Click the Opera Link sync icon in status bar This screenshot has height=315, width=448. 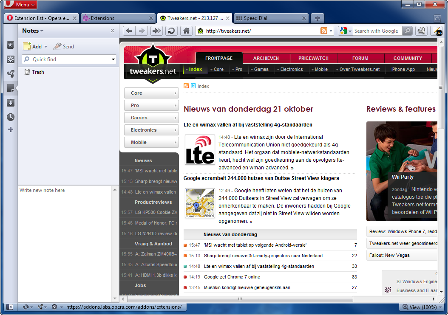click(x=26, y=307)
